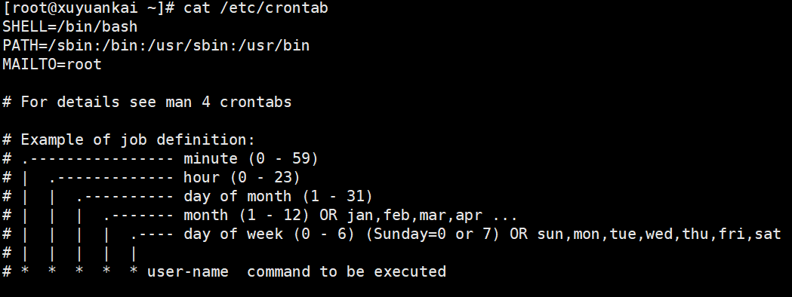
Task: Click the fifth asterisk before user-name
Action: [134, 272]
